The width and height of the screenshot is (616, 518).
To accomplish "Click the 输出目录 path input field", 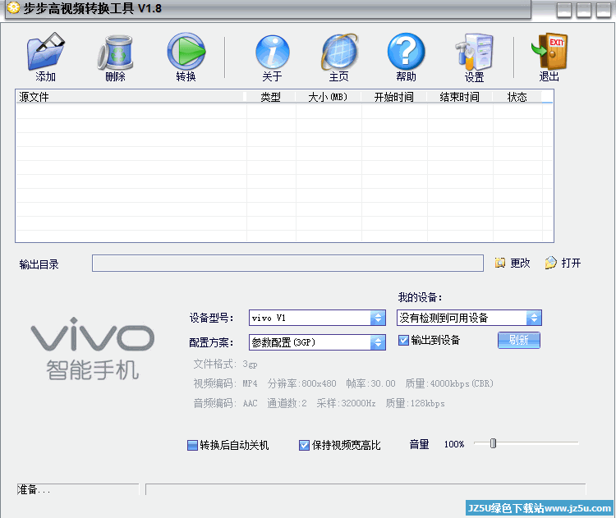I will pos(287,264).
